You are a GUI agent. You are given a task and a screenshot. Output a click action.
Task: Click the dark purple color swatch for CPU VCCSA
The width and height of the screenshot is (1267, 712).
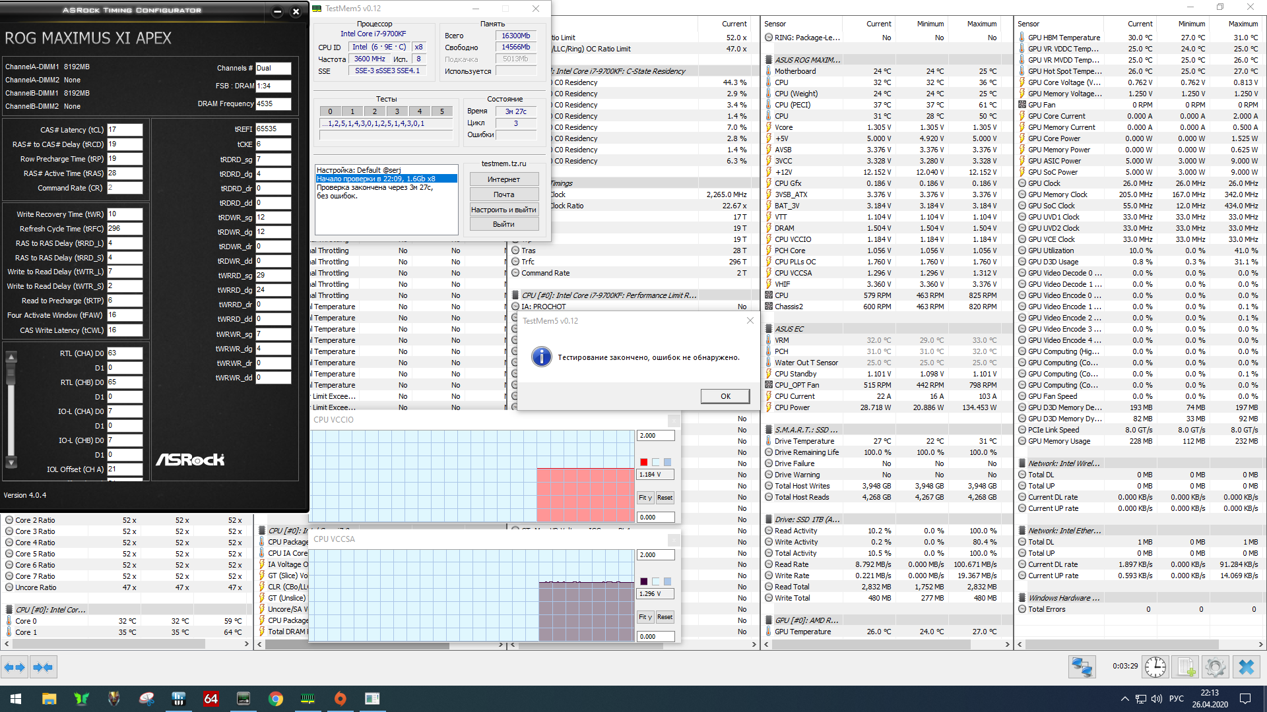coord(644,581)
